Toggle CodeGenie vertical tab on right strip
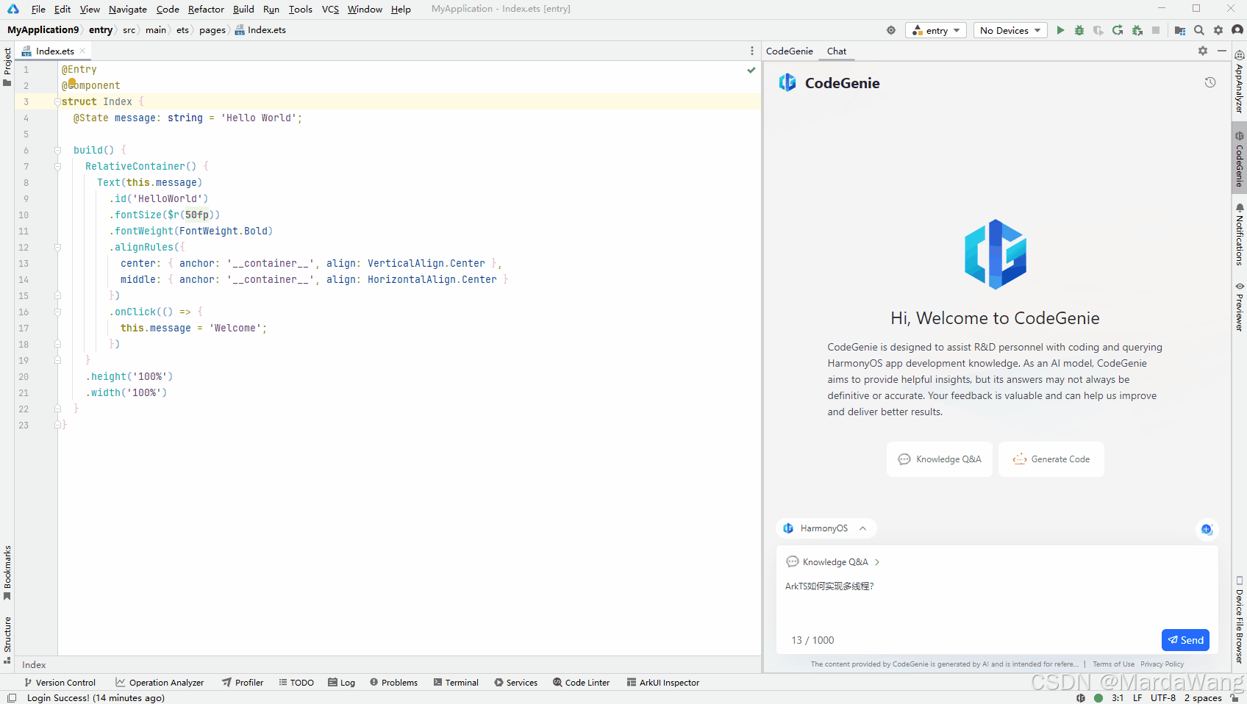This screenshot has width=1247, height=704. tap(1240, 158)
